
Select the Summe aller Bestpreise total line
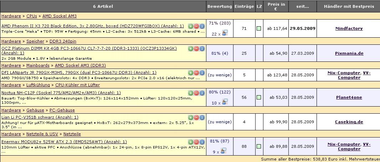click(320, 160)
